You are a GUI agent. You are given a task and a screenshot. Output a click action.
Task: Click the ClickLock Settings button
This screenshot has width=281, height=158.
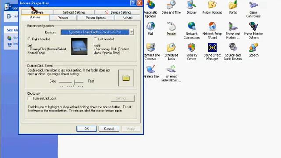click(122, 98)
